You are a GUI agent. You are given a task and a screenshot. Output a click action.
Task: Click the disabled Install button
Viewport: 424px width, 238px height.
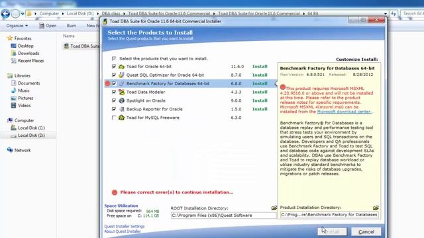point(332,231)
